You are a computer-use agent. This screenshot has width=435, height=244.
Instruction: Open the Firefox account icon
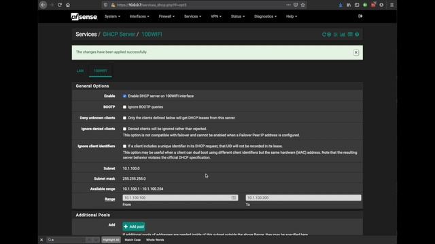click(381, 5)
